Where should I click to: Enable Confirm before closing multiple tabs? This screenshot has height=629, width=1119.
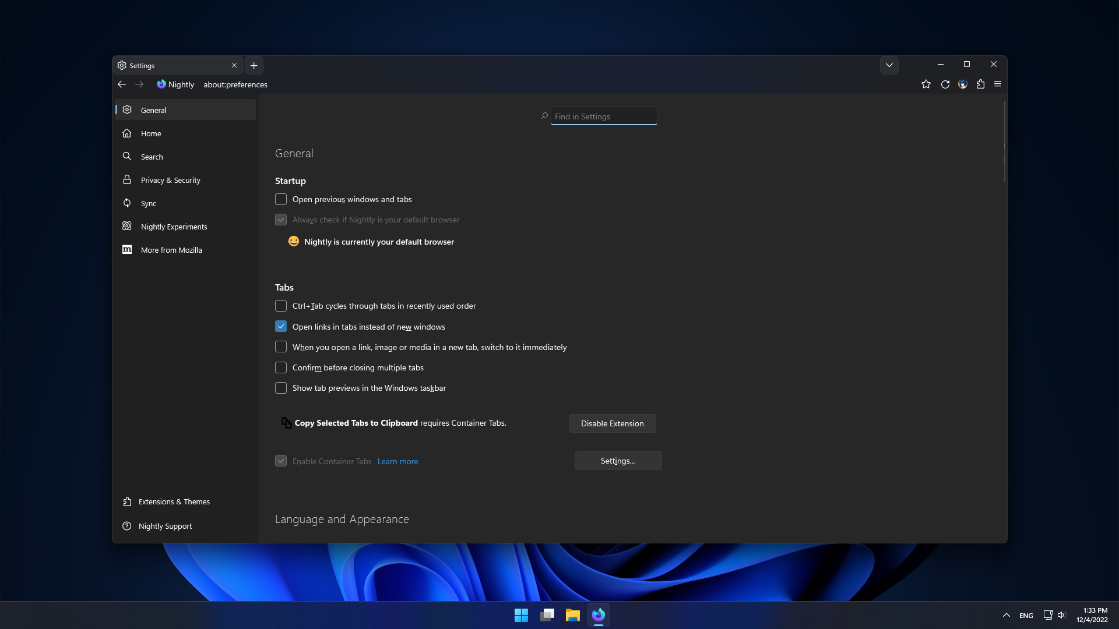coord(281,367)
